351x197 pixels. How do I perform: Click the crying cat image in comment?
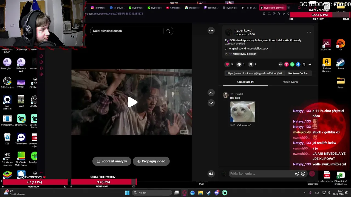pos(242,112)
